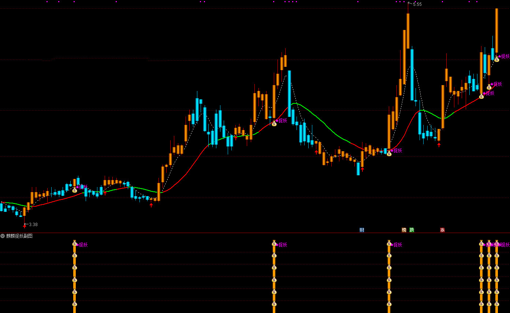Click the 5.55 highest price label
The height and width of the screenshot is (313, 510).
click(x=417, y=4)
